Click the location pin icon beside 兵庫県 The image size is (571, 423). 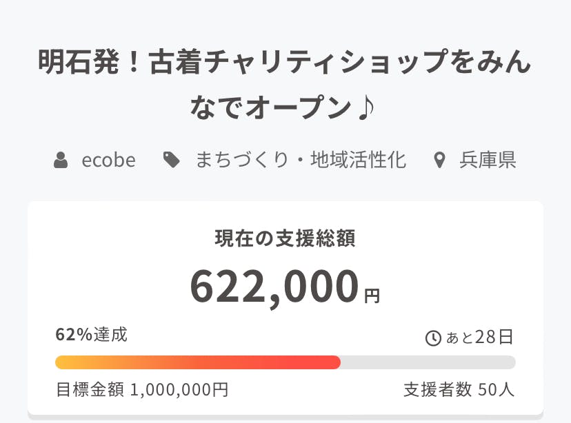pyautogui.click(x=439, y=161)
